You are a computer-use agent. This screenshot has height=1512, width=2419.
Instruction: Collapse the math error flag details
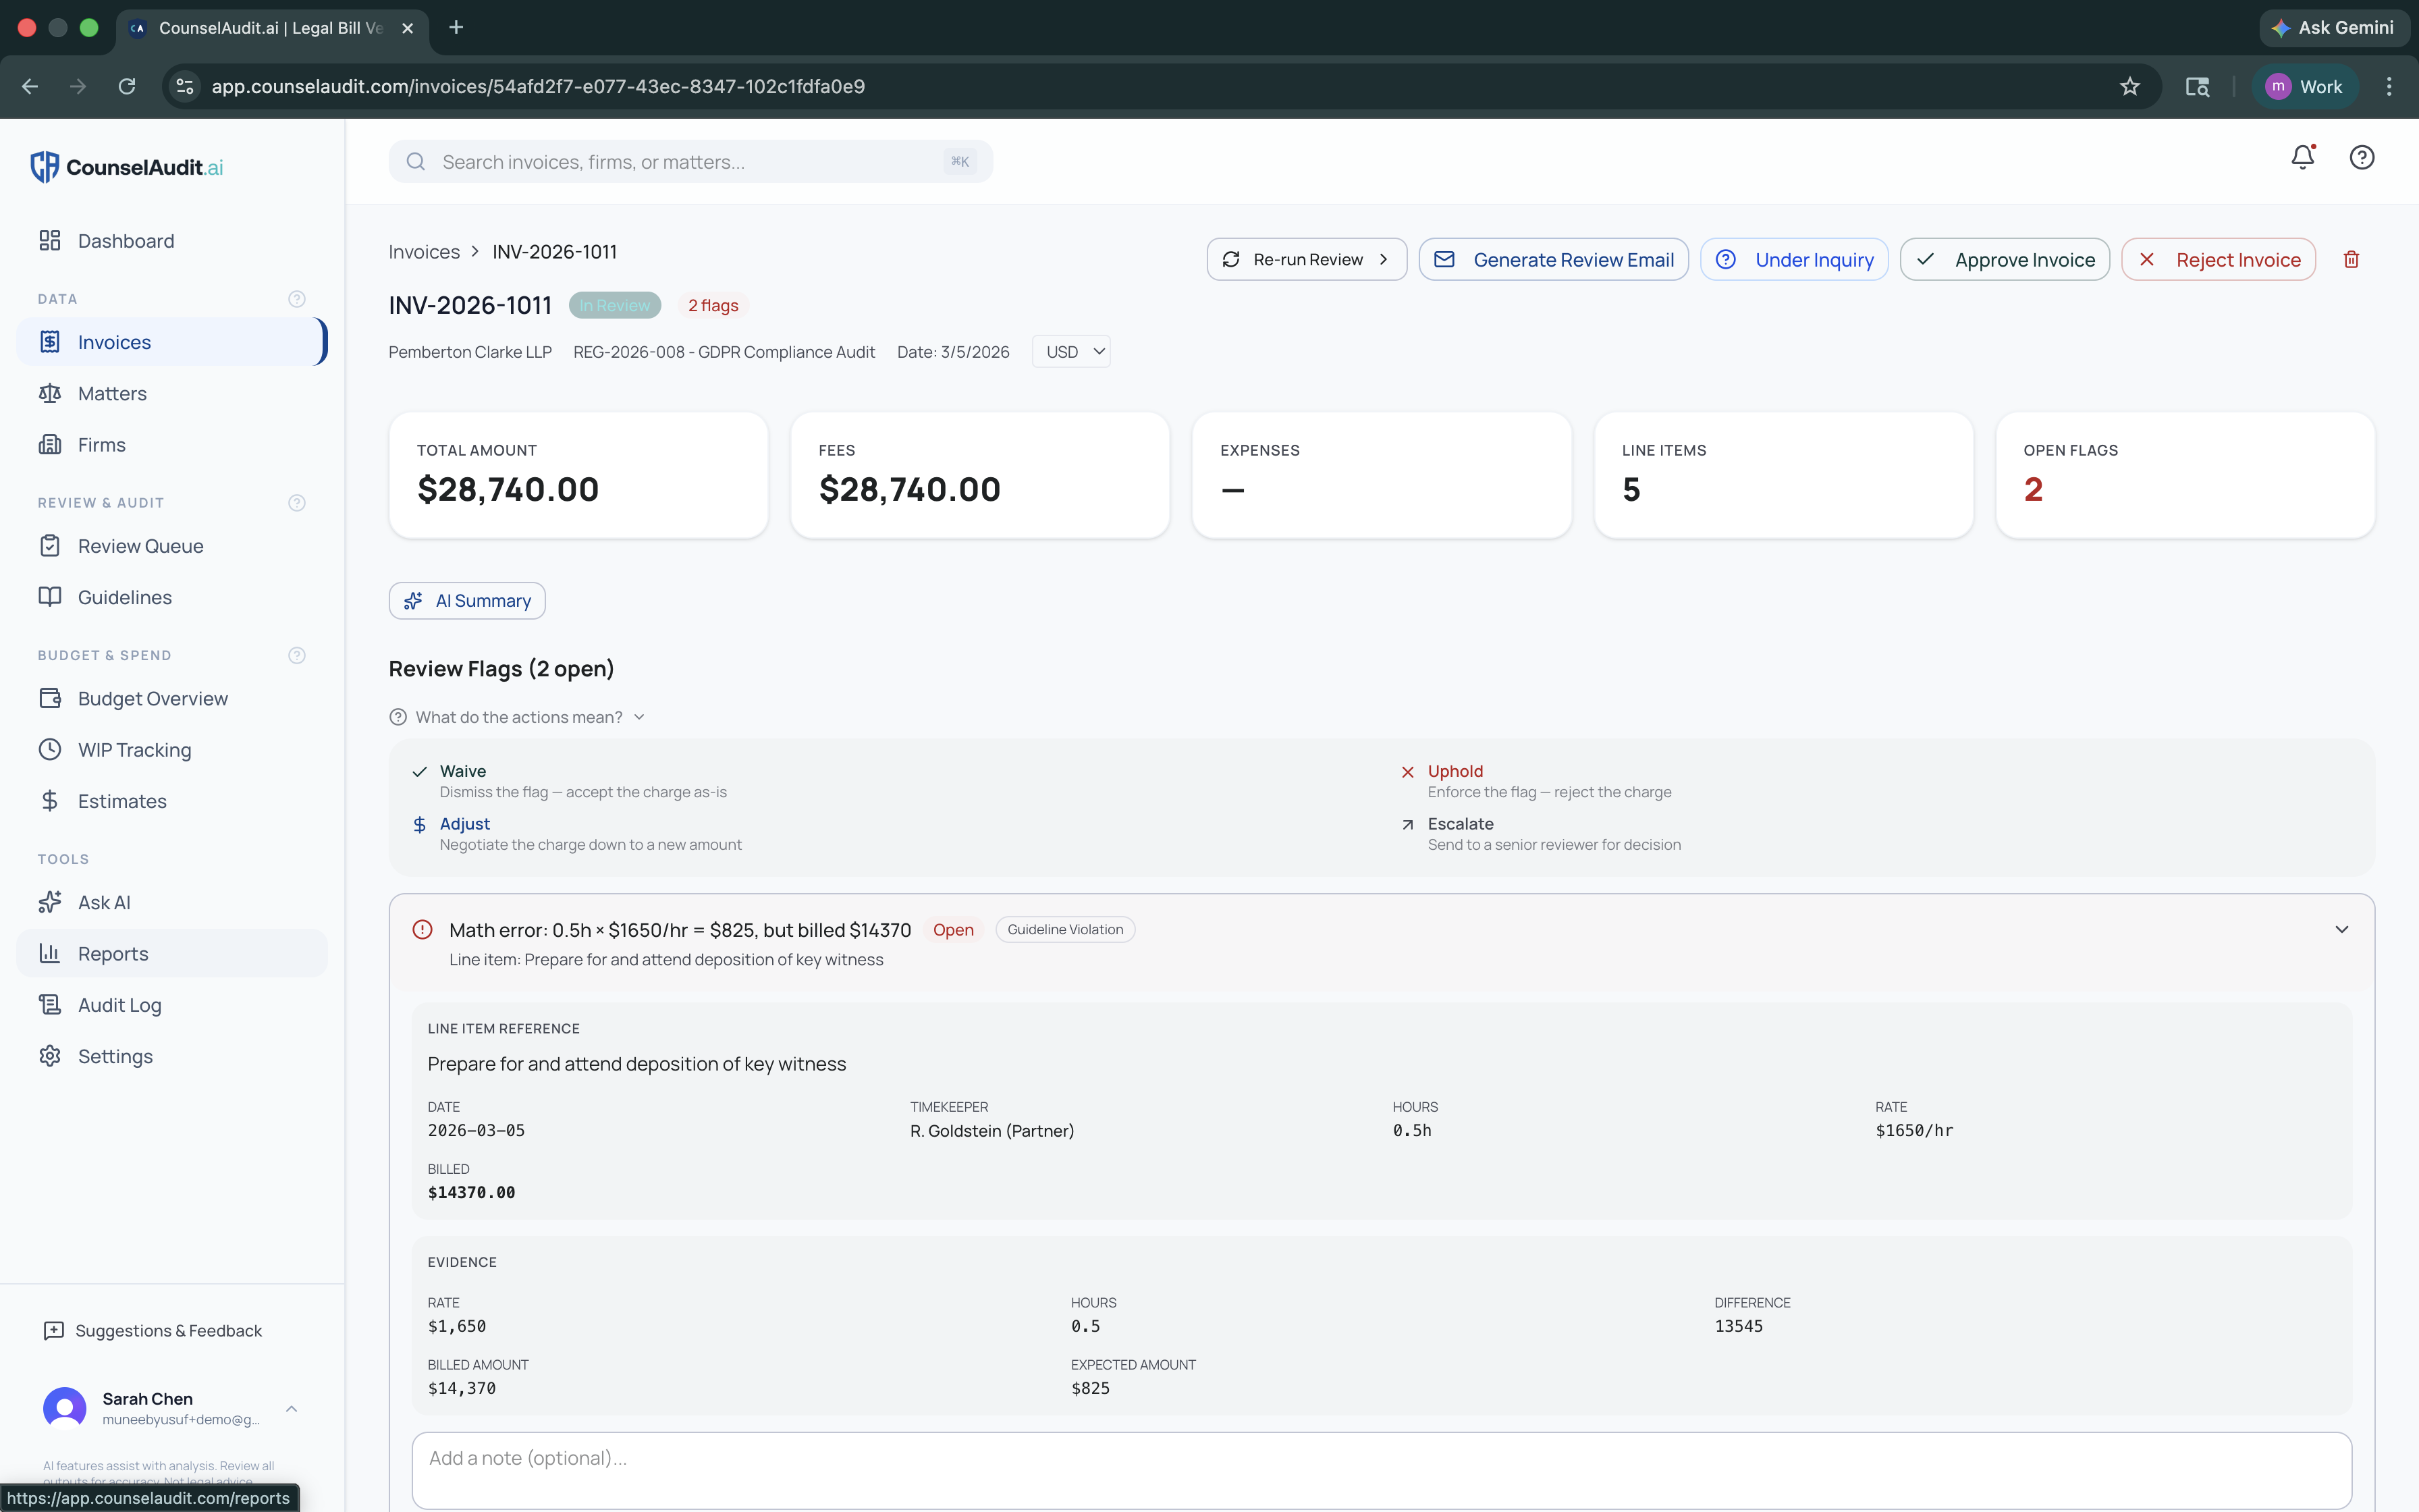pyautogui.click(x=2342, y=929)
